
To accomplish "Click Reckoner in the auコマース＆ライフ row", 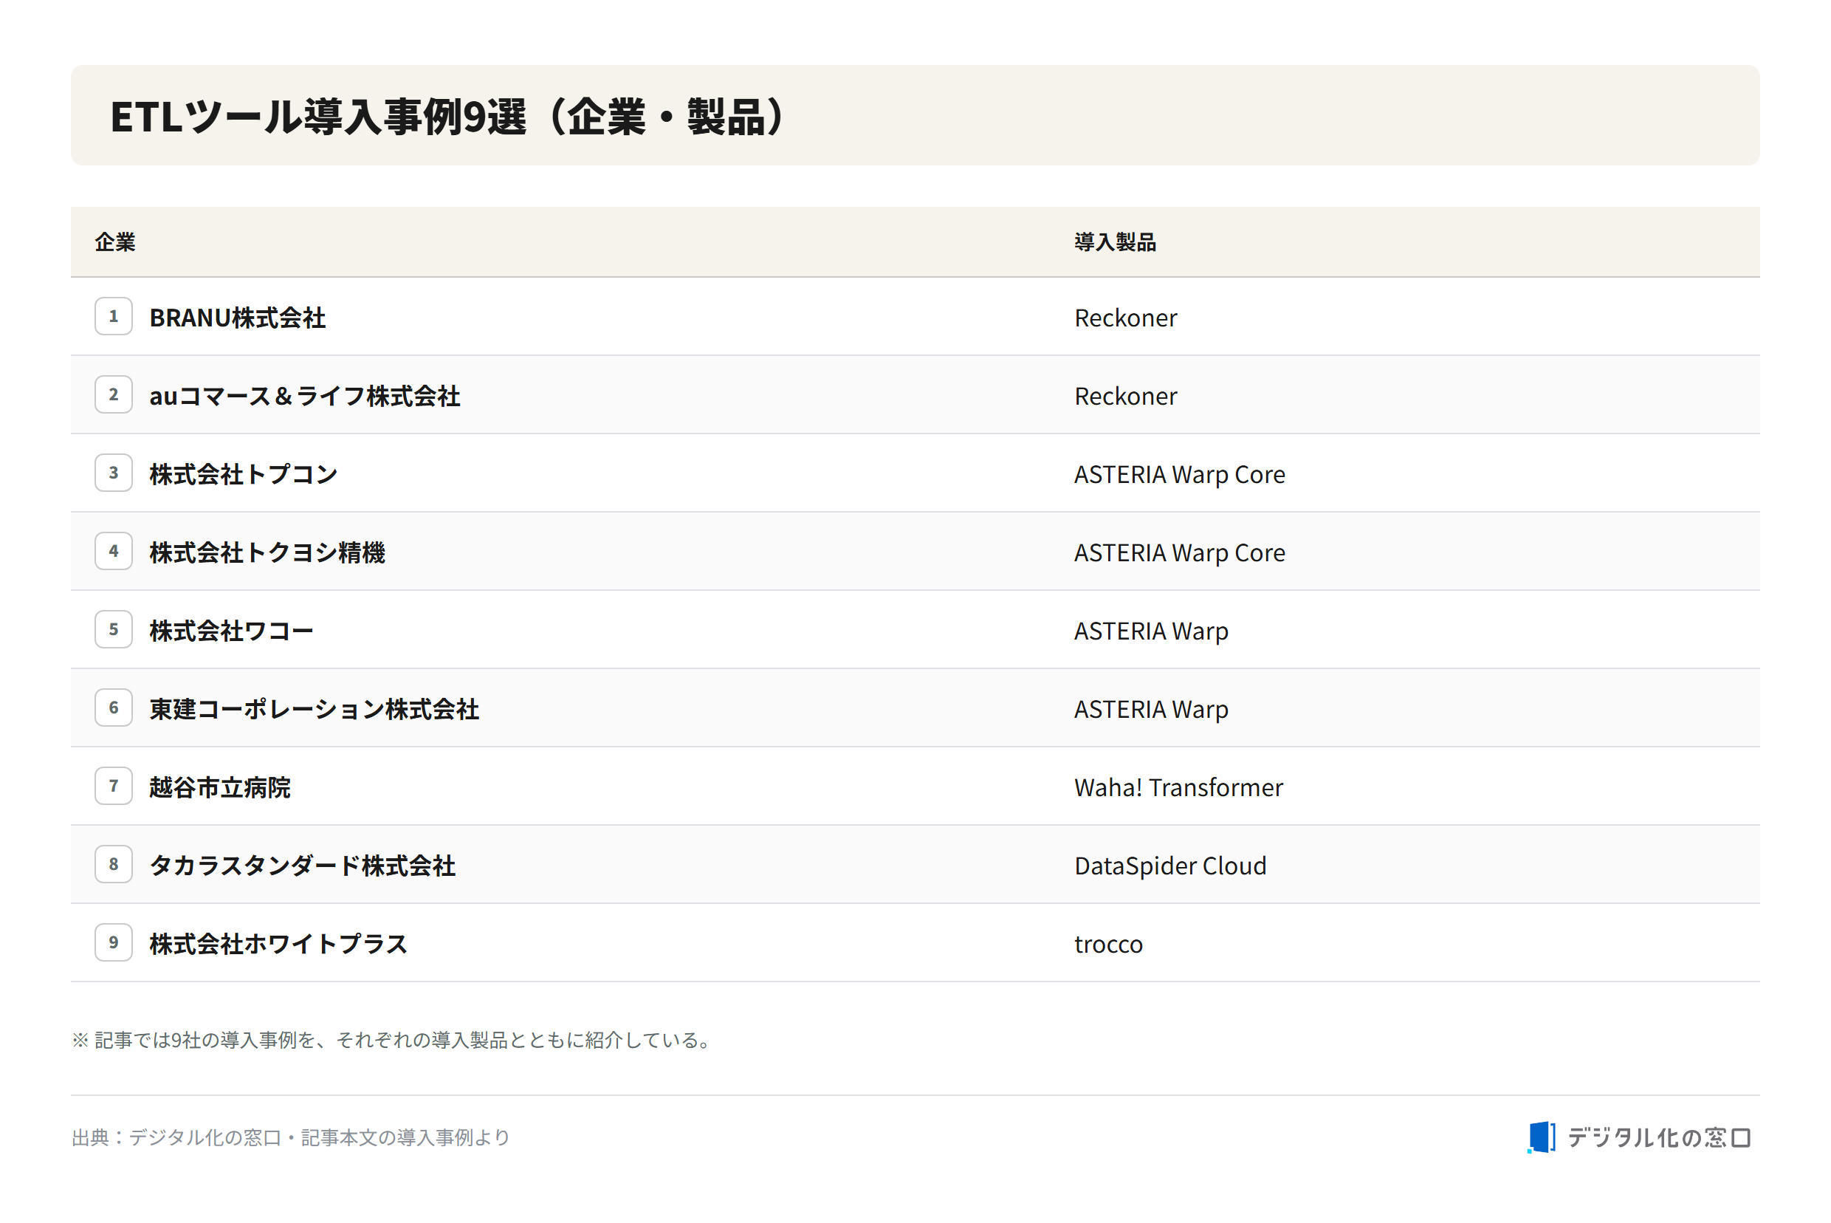I will pyautogui.click(x=1125, y=395).
